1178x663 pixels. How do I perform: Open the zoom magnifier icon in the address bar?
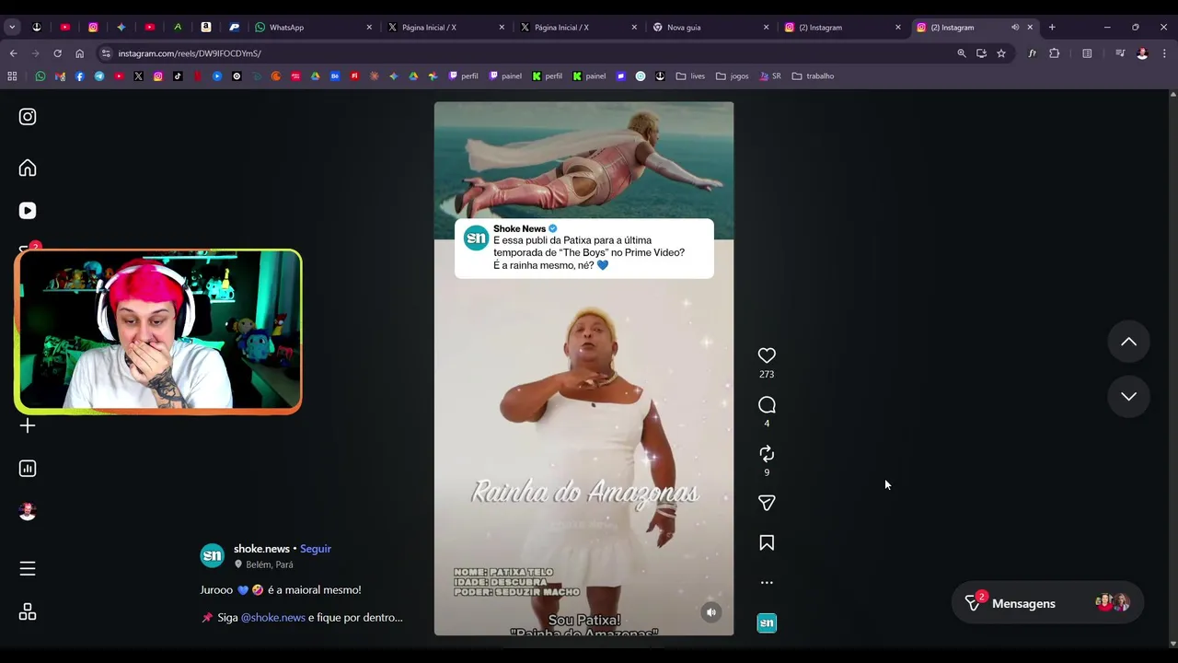[x=962, y=53]
